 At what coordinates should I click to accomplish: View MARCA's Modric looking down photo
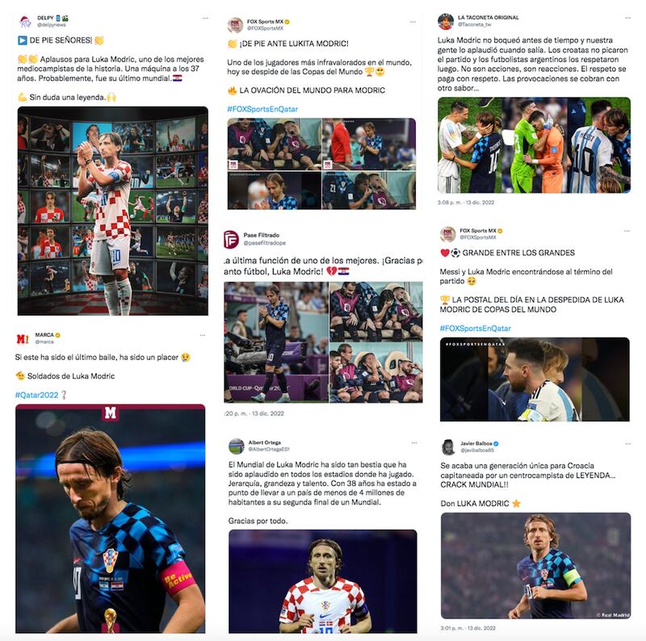[x=111, y=518]
